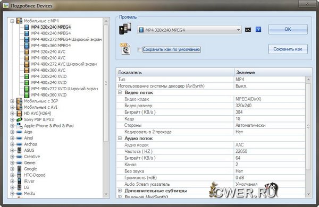Screen dimensions: 319x207
Task: Expand the Ainol tree node
Action: coord(12,138)
